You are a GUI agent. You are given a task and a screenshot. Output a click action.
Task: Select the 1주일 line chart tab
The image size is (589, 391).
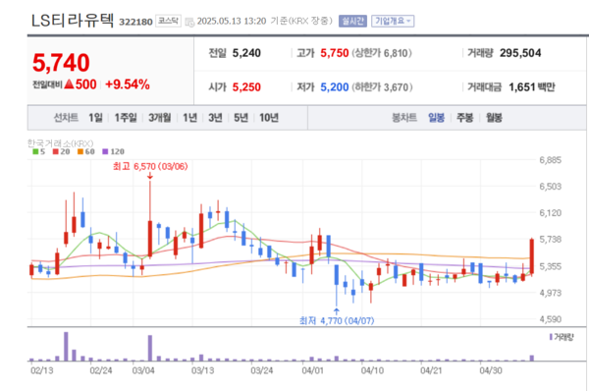pyautogui.click(x=126, y=118)
